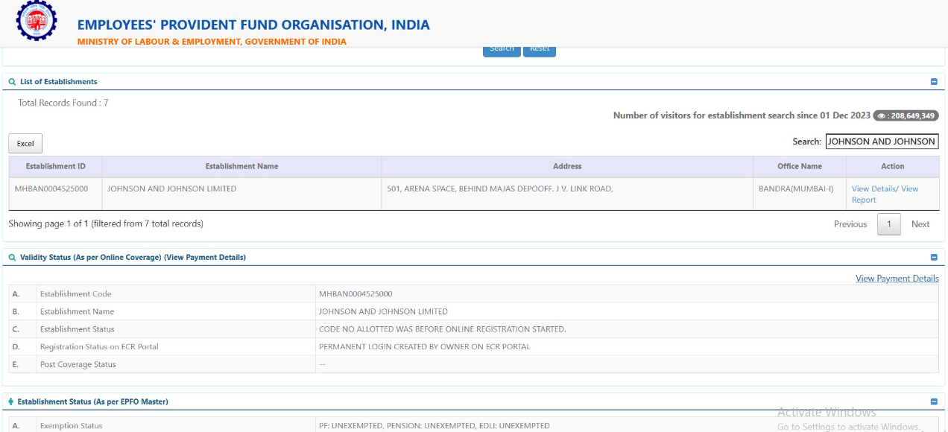The image size is (948, 432).
Task: Focus the table Search input field
Action: coord(881,142)
